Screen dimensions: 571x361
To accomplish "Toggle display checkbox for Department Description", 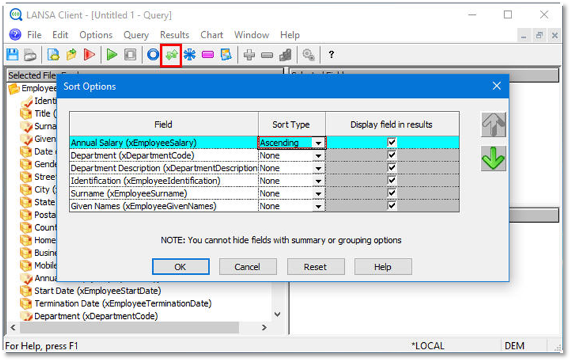I will pyautogui.click(x=392, y=168).
